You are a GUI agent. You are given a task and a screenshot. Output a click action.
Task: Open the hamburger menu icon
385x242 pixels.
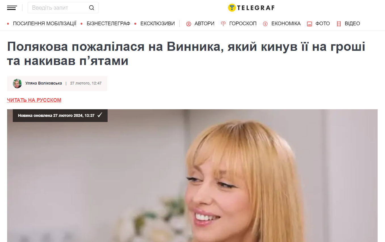12,8
